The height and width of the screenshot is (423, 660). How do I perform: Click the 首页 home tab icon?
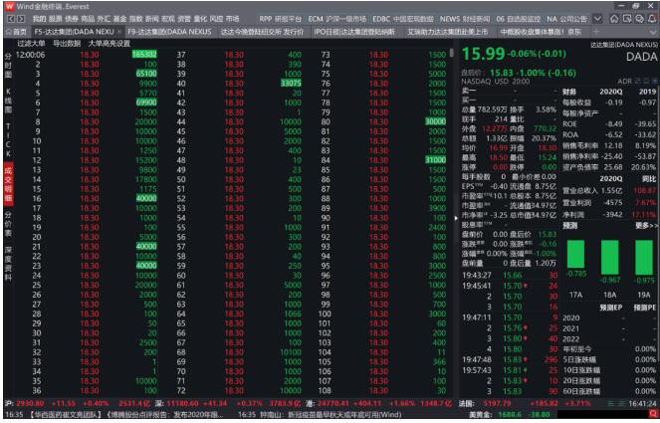(x=8, y=32)
